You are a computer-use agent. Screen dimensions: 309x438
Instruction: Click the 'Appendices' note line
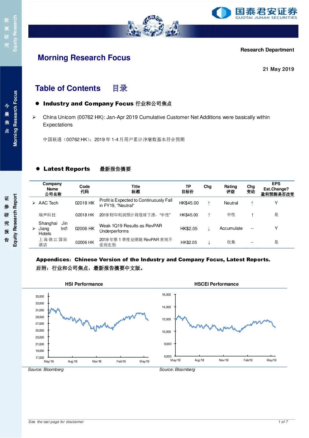click(x=153, y=259)
